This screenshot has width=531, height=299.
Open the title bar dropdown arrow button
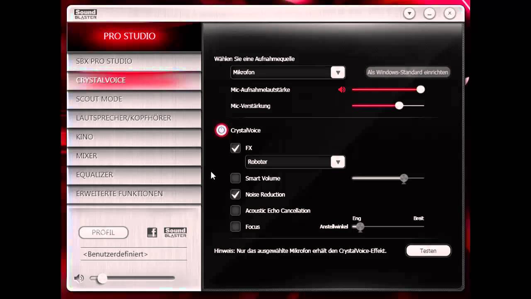pos(409,14)
